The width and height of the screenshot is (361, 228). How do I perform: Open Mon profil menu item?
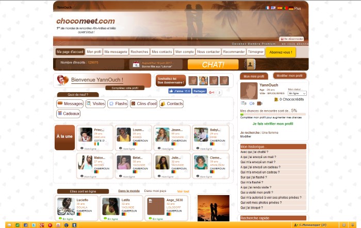click(x=94, y=51)
